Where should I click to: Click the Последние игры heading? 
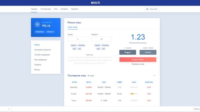[x=77, y=76]
